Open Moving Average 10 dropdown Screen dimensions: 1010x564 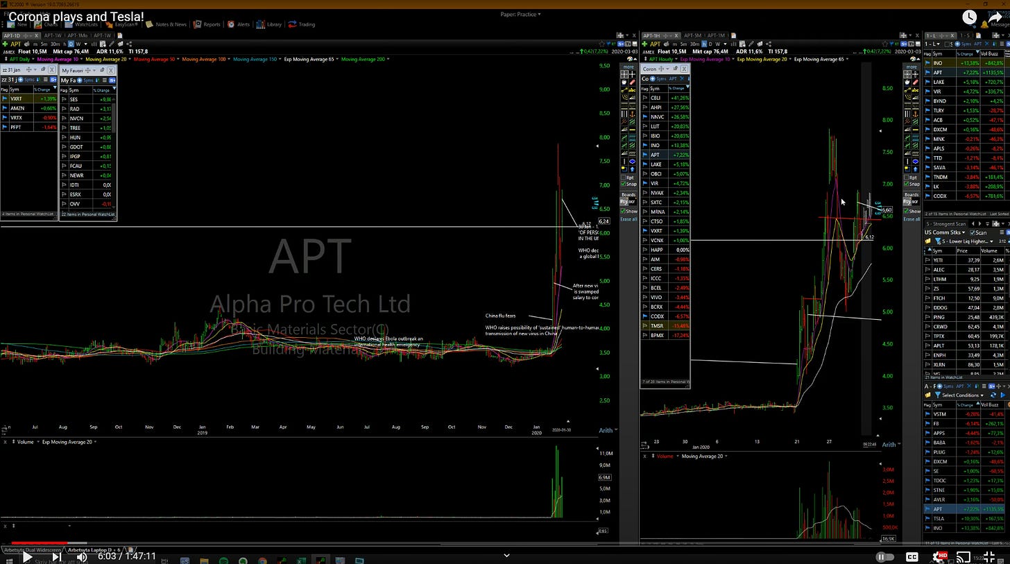[x=80, y=59]
